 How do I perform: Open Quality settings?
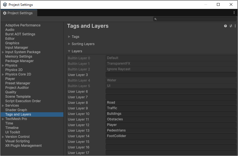[11, 92]
